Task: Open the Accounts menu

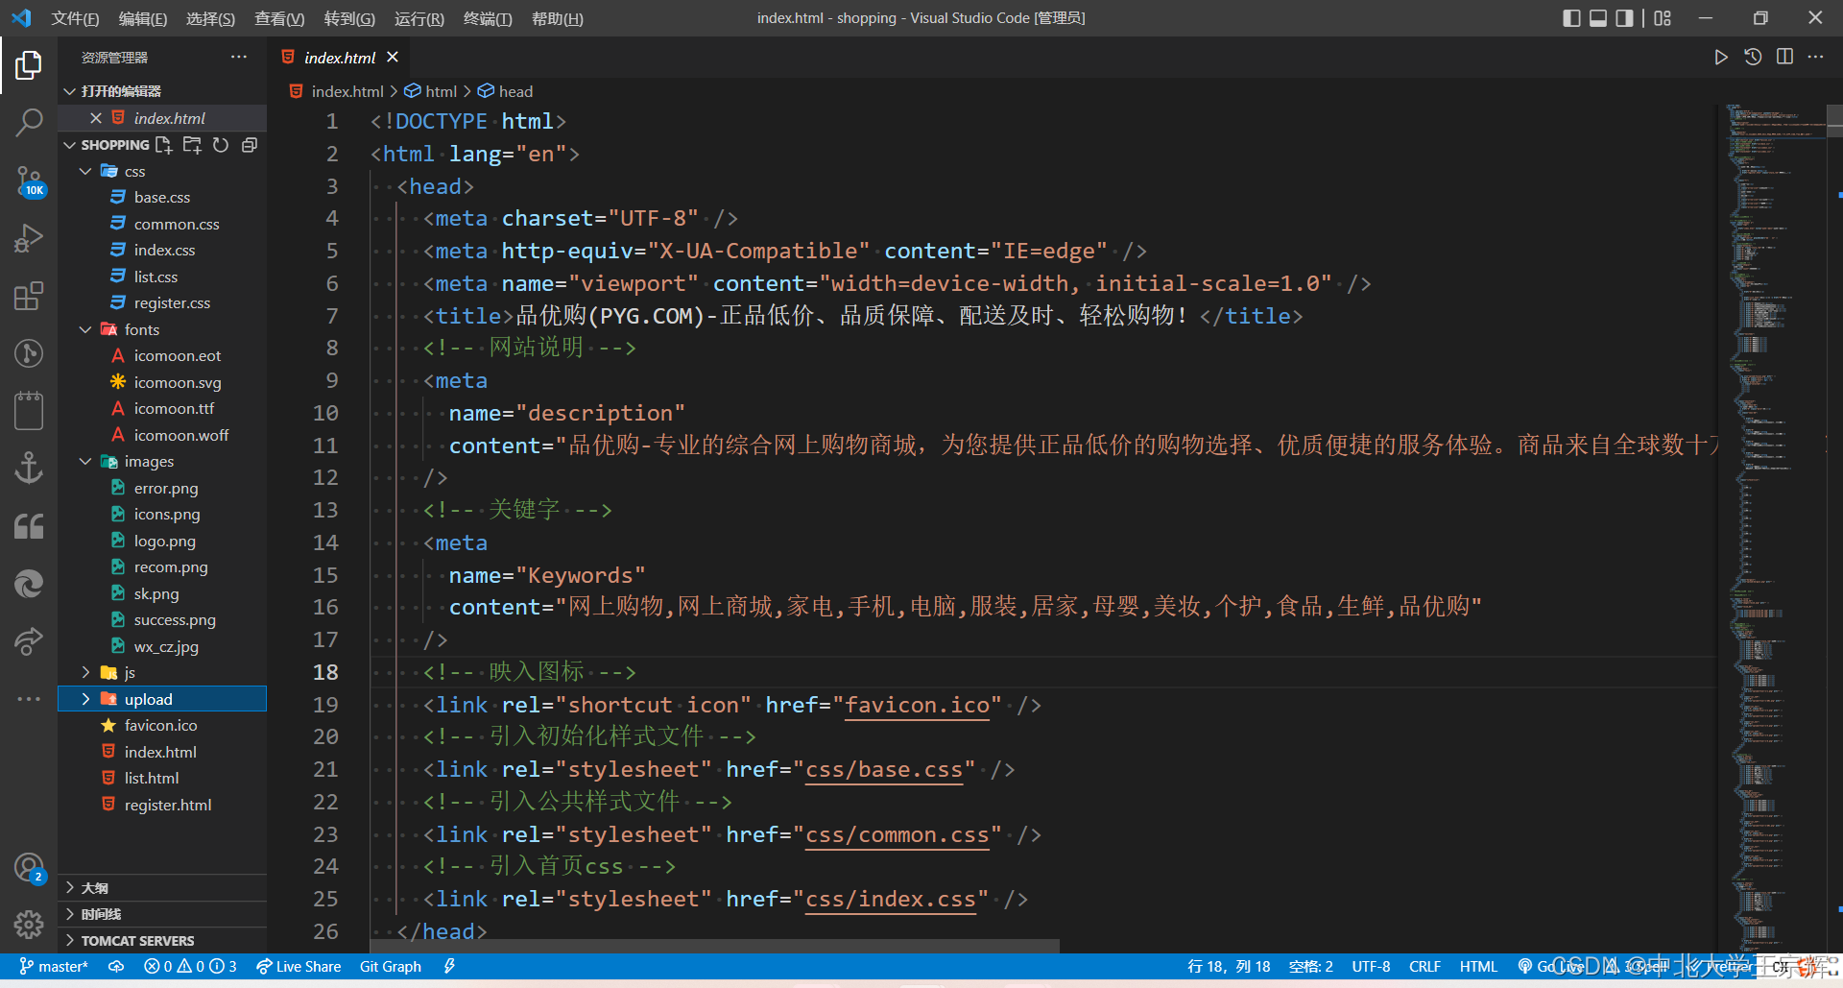Action: click(x=29, y=868)
